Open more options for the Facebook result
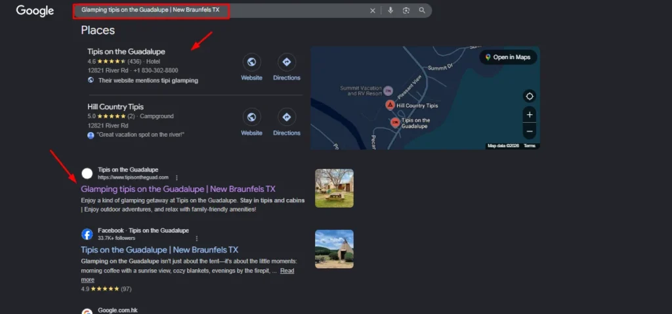Image resolution: width=672 pixels, height=314 pixels. pos(197,238)
